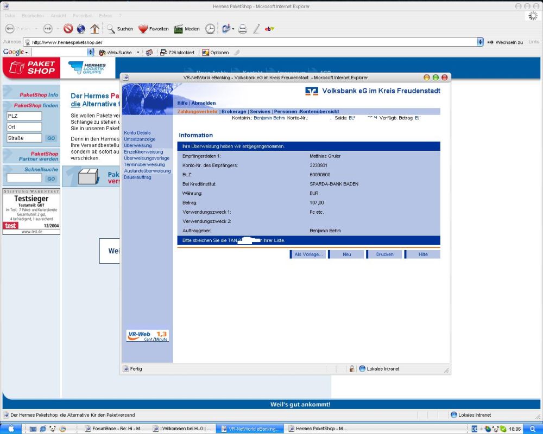The width and height of the screenshot is (543, 434).
Task: Open Medien panel button
Action: click(x=187, y=29)
